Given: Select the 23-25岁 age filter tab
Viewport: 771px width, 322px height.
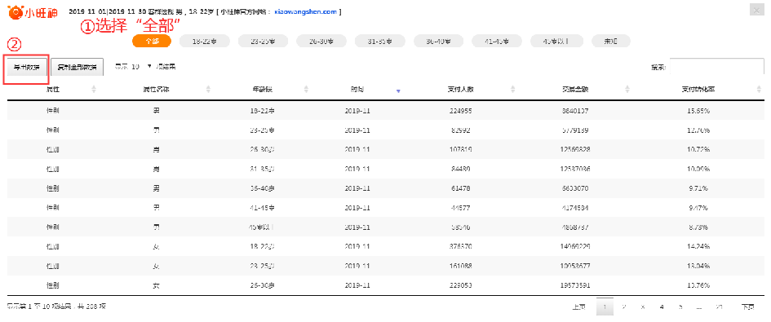Looking at the screenshot, I should 263,42.
